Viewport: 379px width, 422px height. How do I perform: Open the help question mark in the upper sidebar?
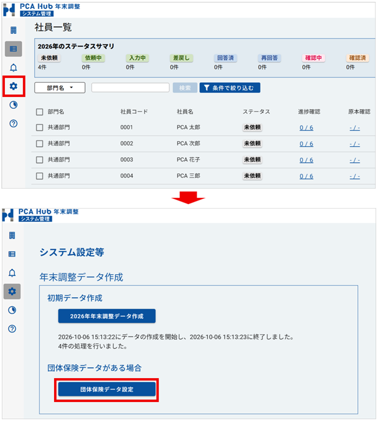(x=14, y=124)
